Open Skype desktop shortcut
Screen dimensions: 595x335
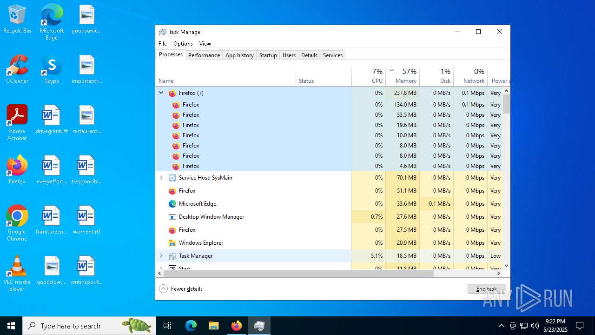[x=52, y=70]
